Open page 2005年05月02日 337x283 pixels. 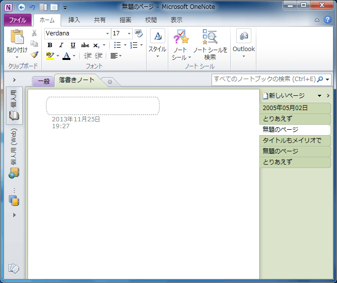295,108
